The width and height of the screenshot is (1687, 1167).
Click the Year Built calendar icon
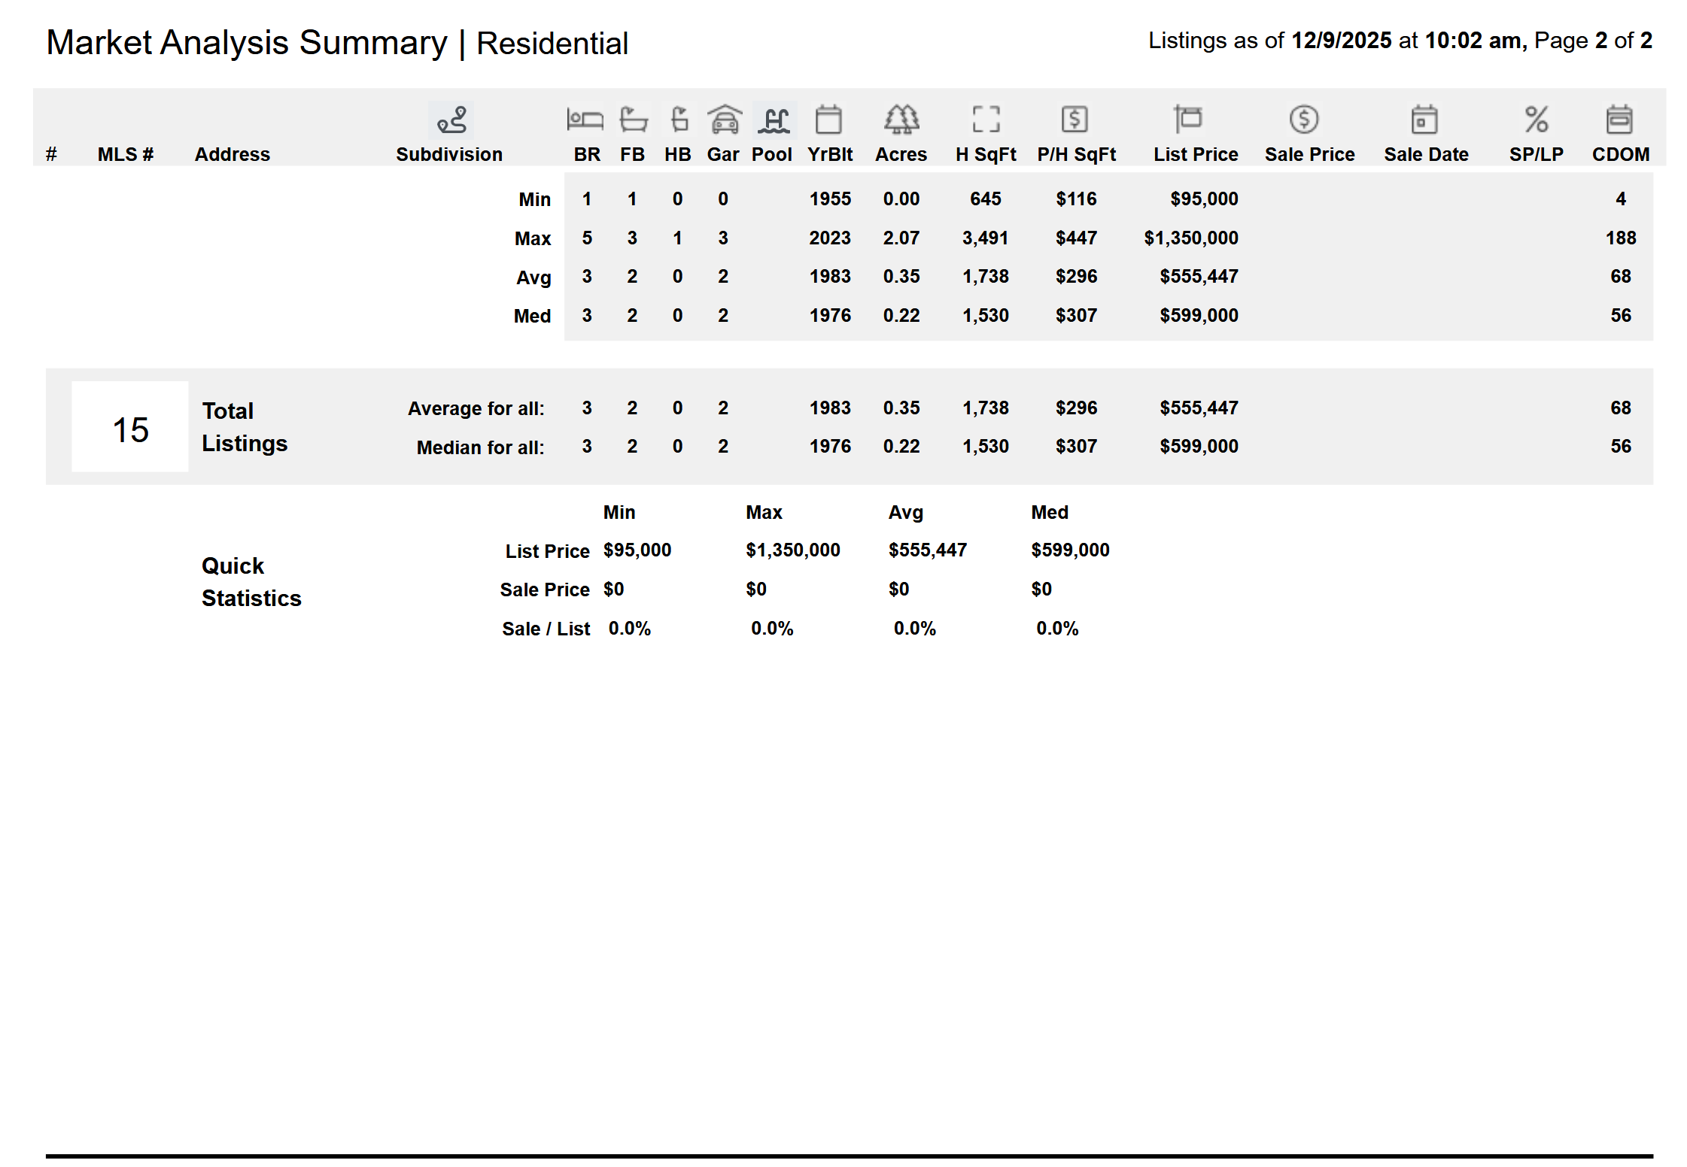828,120
